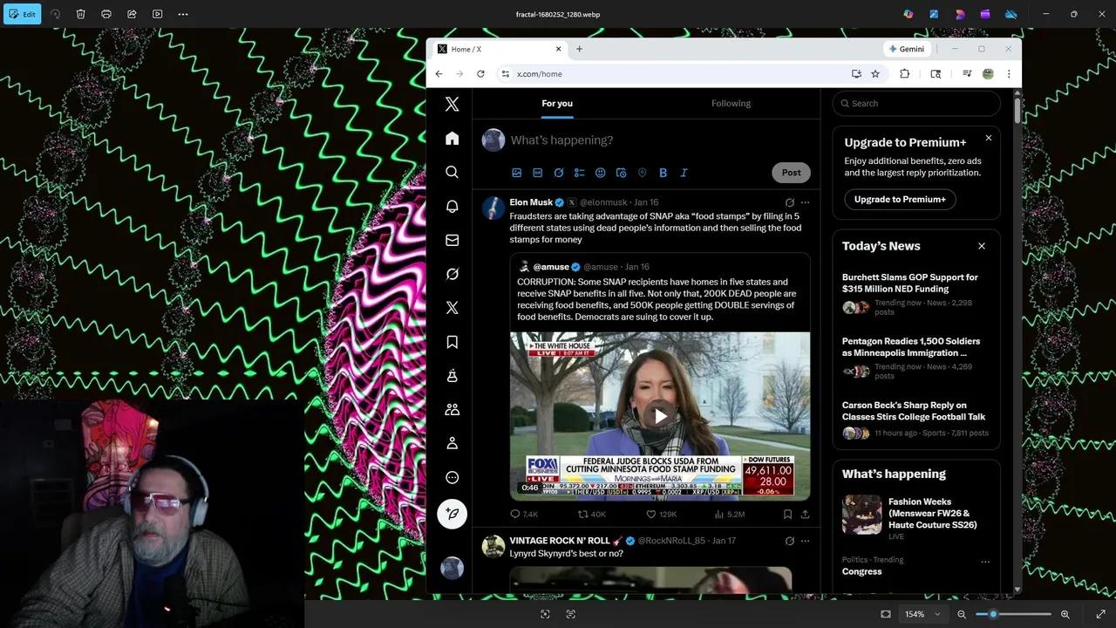
Task: Open Messages envelope in X sidebar
Action: 452,240
